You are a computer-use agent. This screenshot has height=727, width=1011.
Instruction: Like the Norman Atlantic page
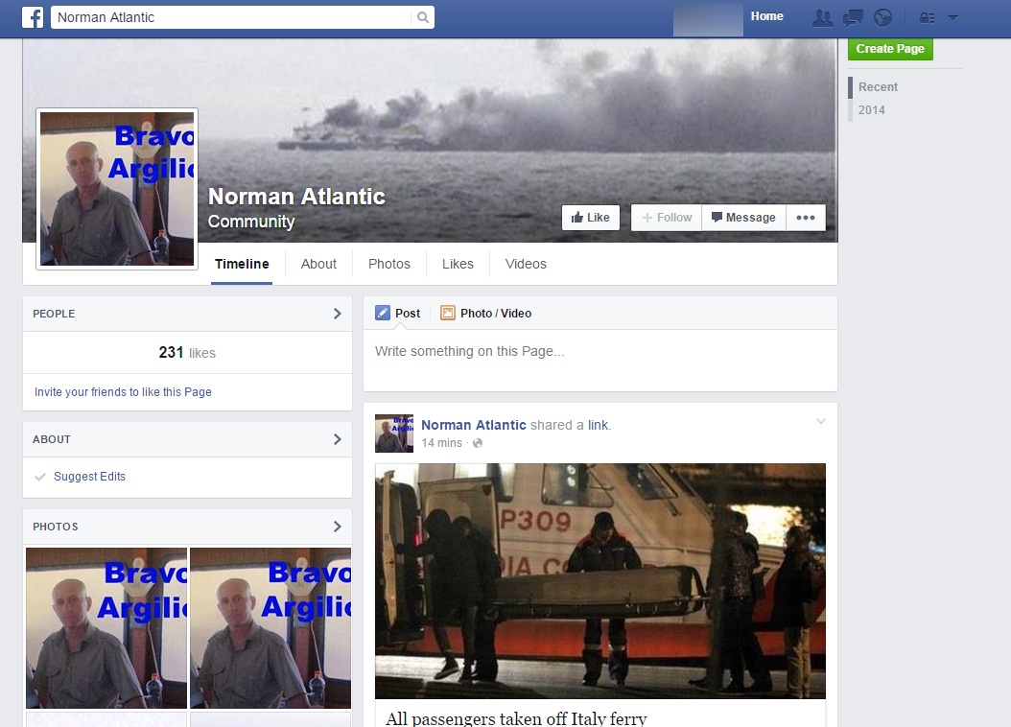click(590, 217)
